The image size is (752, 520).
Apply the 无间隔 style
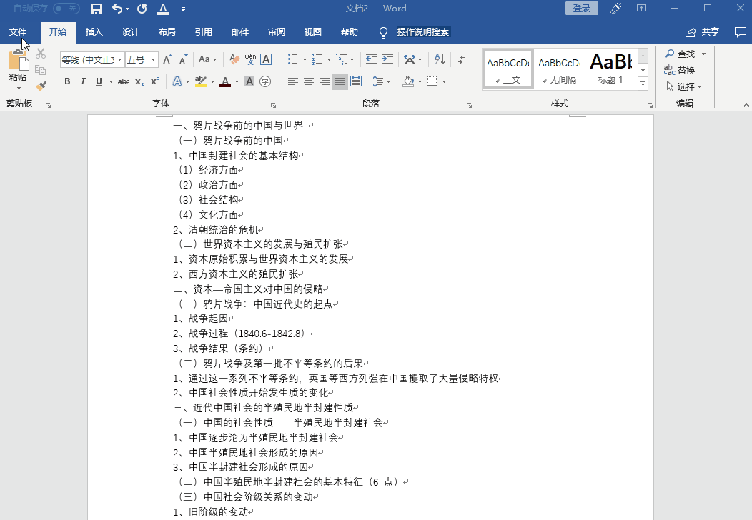[559, 69]
